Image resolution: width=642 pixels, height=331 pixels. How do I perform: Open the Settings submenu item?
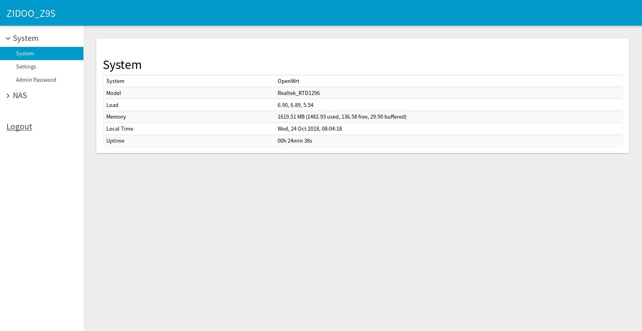point(42,67)
